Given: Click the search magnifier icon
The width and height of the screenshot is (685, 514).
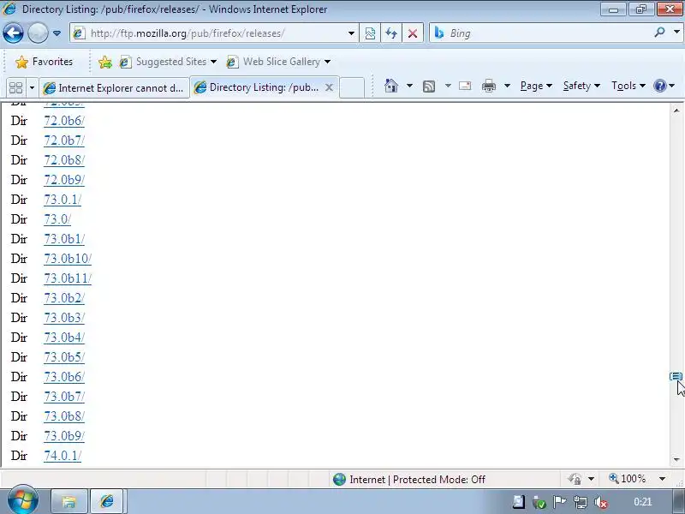Looking at the screenshot, I should tap(659, 33).
